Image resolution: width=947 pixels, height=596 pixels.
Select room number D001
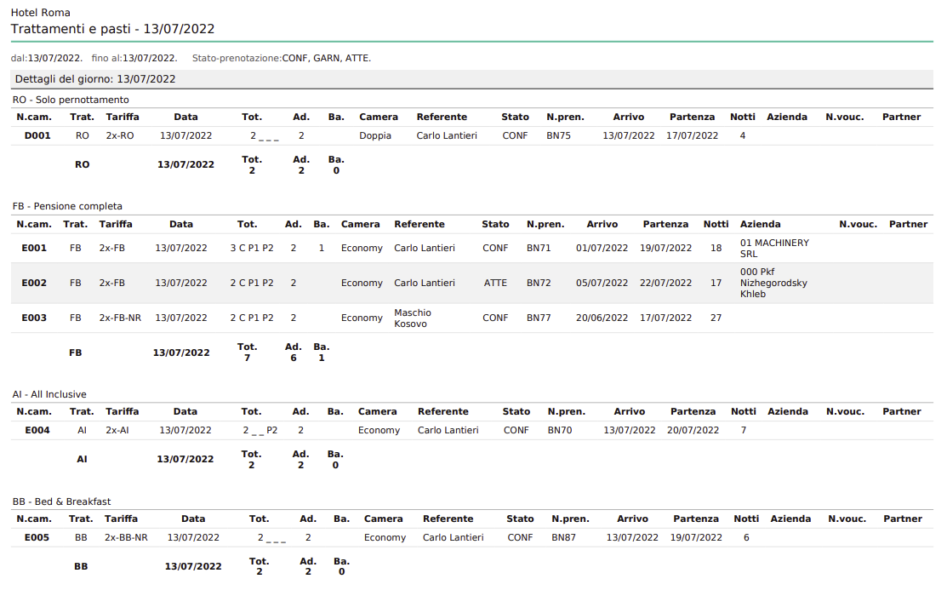tap(37, 136)
